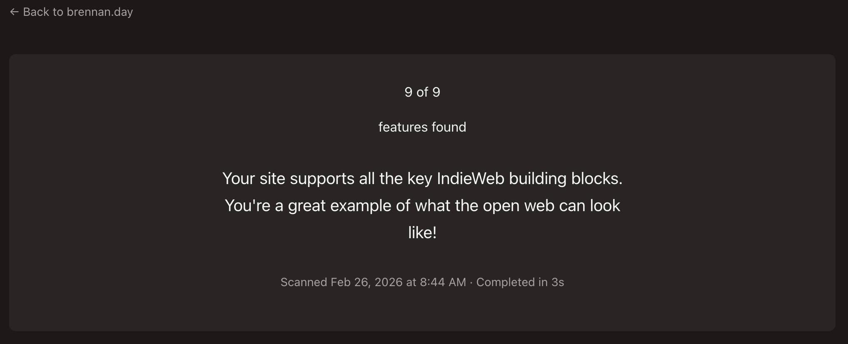Follow the Back to brennan.day link

tap(71, 12)
